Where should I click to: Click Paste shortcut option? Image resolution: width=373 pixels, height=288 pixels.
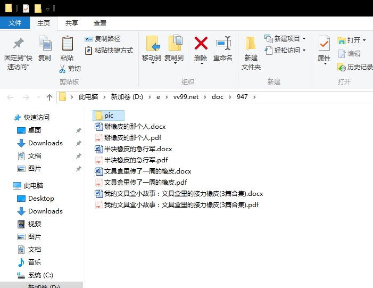[x=109, y=51]
